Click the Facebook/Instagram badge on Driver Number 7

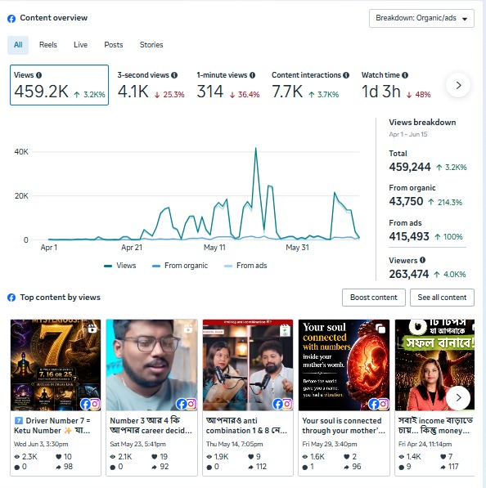pyautogui.click(x=90, y=404)
